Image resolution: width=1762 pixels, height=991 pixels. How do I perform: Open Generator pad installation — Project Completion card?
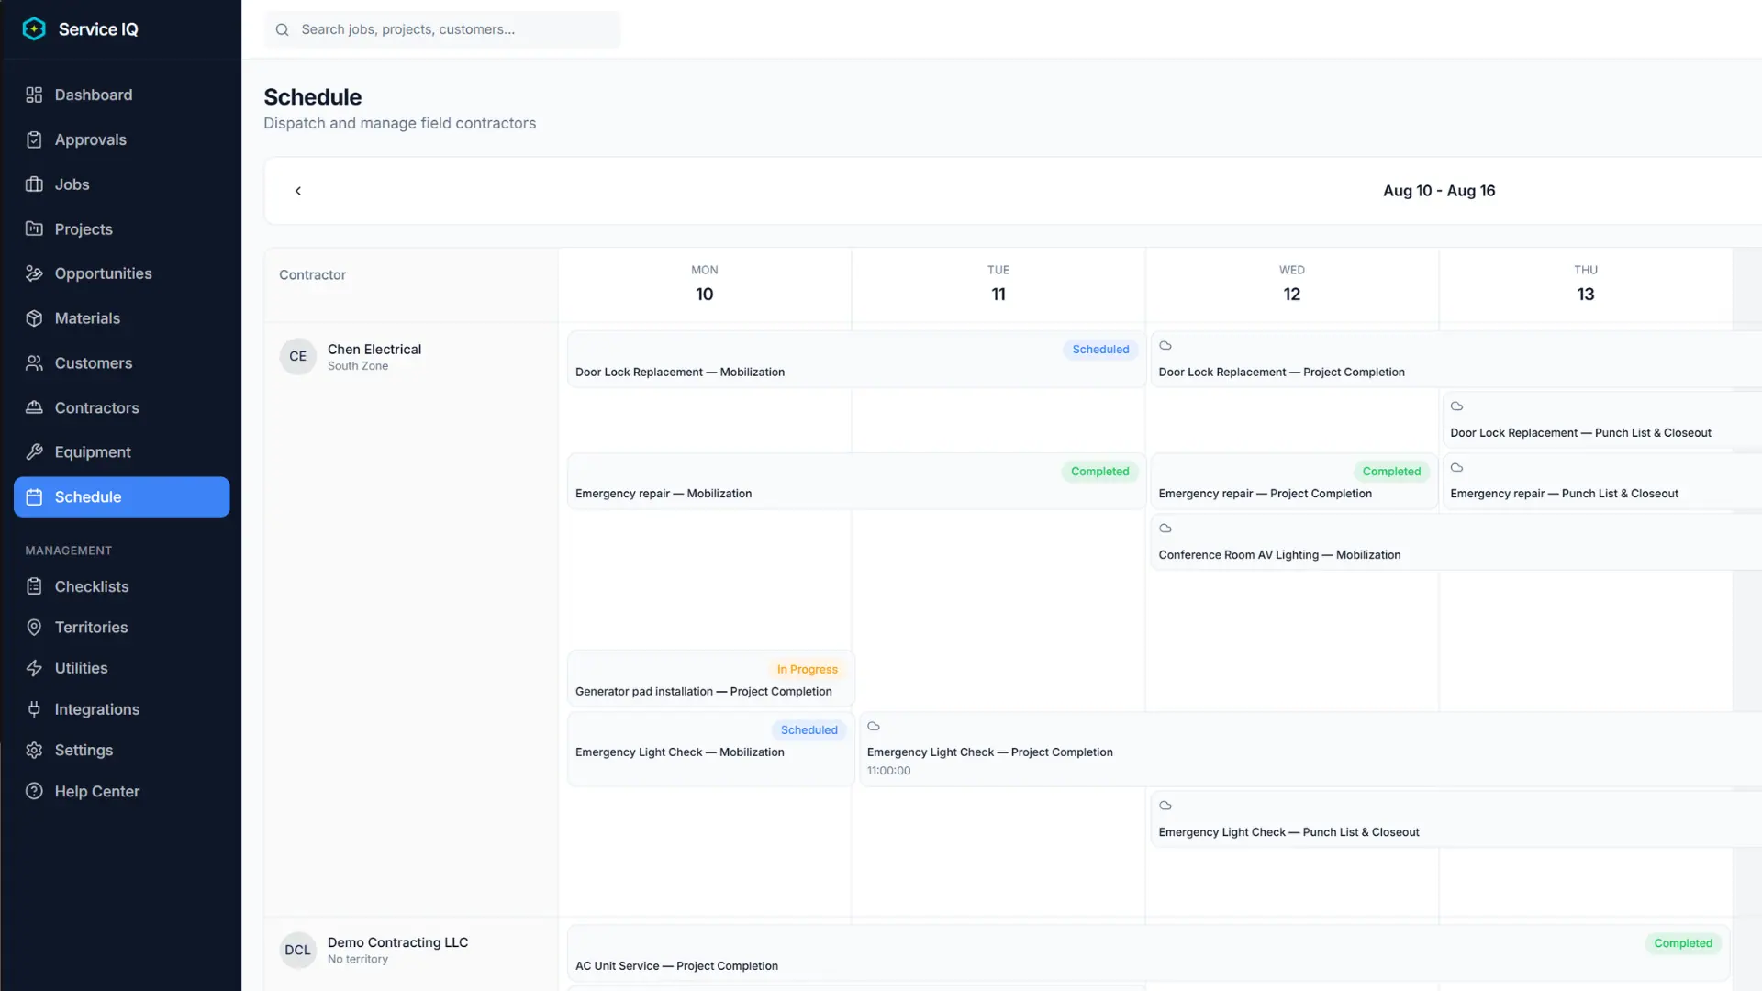tap(711, 679)
